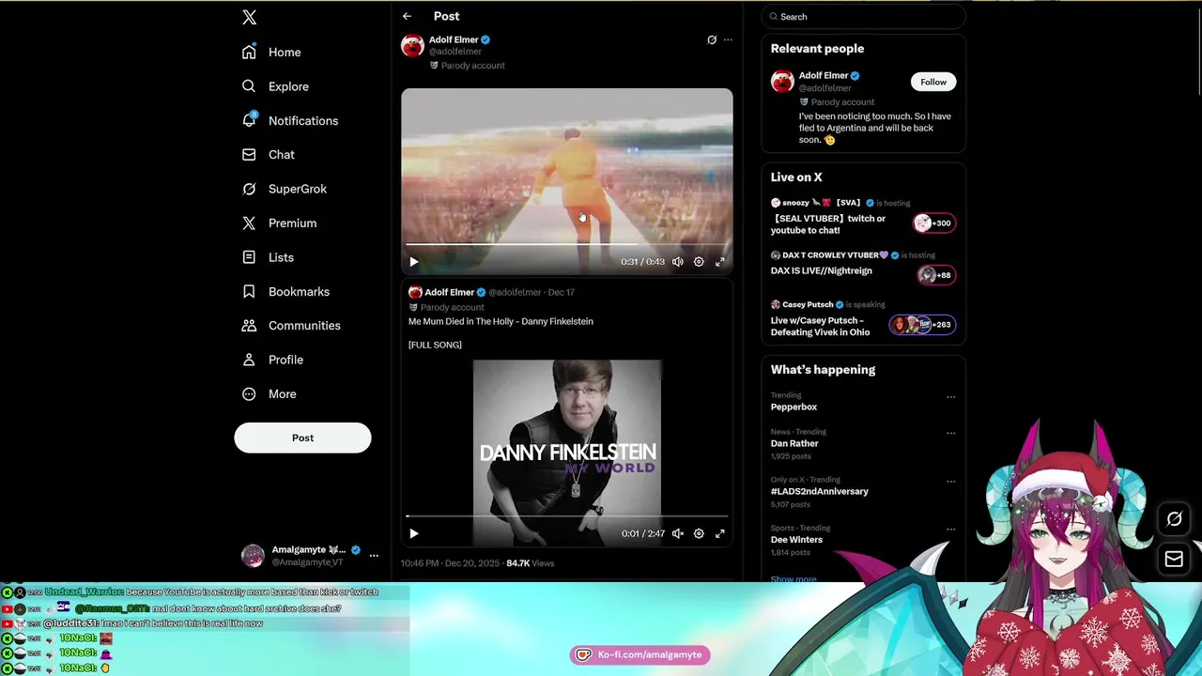Click the Communities sidebar icon
The height and width of the screenshot is (676, 1202).
tap(249, 326)
